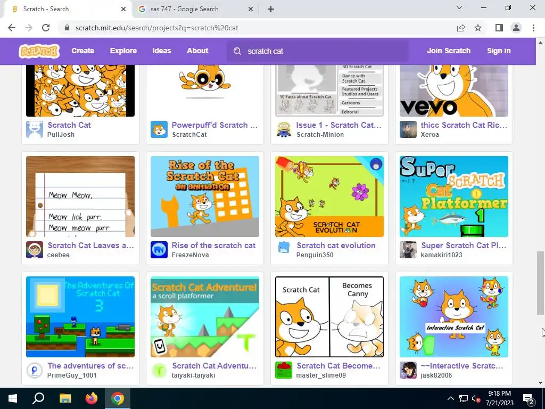Open the About menu item
The width and height of the screenshot is (545, 409).
(x=197, y=51)
